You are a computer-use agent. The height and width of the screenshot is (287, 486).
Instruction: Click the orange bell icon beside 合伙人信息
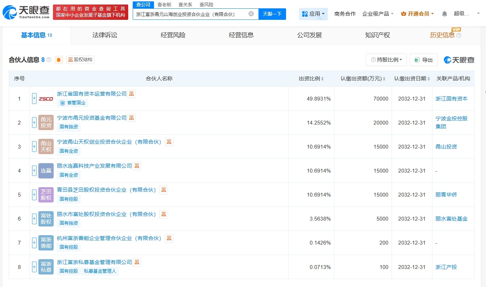click(59, 59)
